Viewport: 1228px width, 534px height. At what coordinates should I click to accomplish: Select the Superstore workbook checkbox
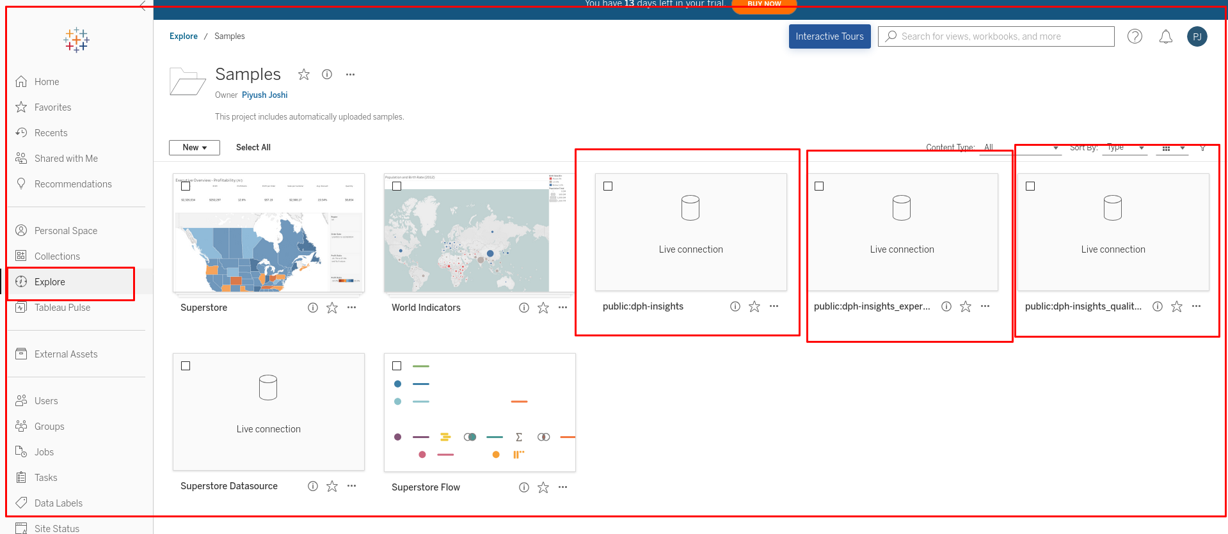click(186, 186)
